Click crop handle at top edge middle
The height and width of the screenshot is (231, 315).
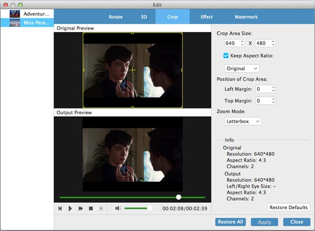coord(132,33)
